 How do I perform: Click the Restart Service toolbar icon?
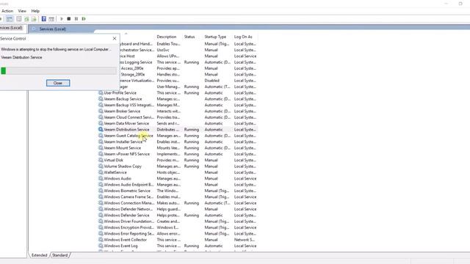click(x=84, y=19)
